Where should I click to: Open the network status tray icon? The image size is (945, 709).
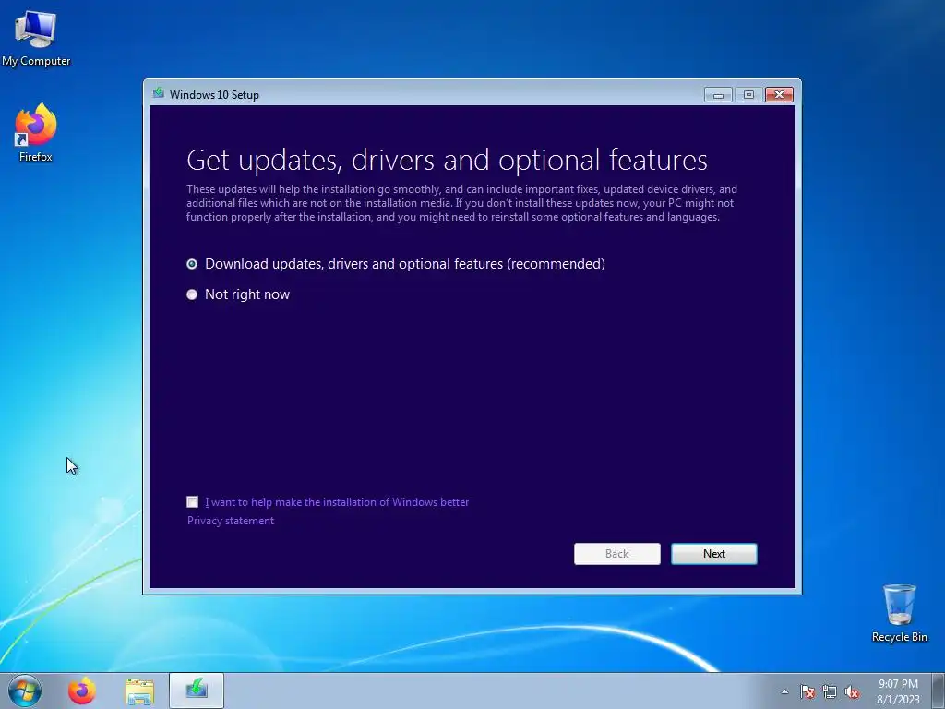[830, 692]
